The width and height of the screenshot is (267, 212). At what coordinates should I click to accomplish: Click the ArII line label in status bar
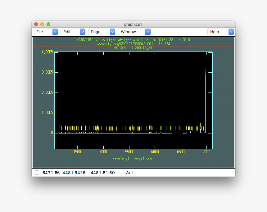[129, 173]
